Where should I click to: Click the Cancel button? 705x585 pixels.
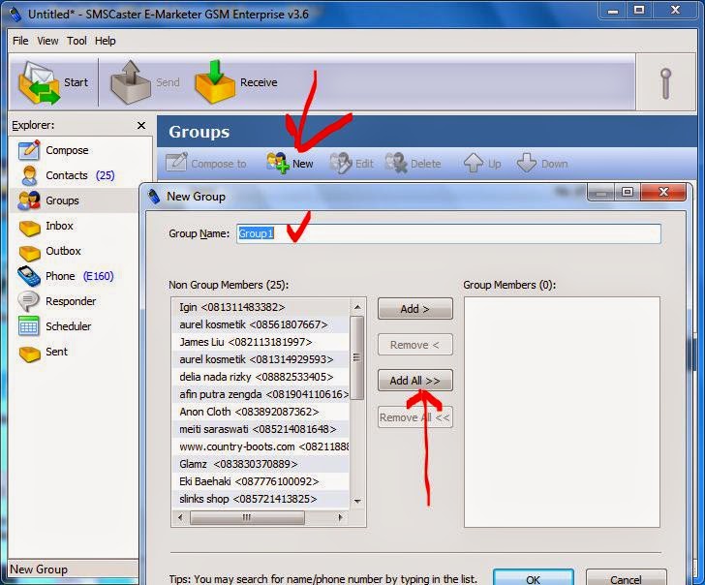[x=626, y=578]
